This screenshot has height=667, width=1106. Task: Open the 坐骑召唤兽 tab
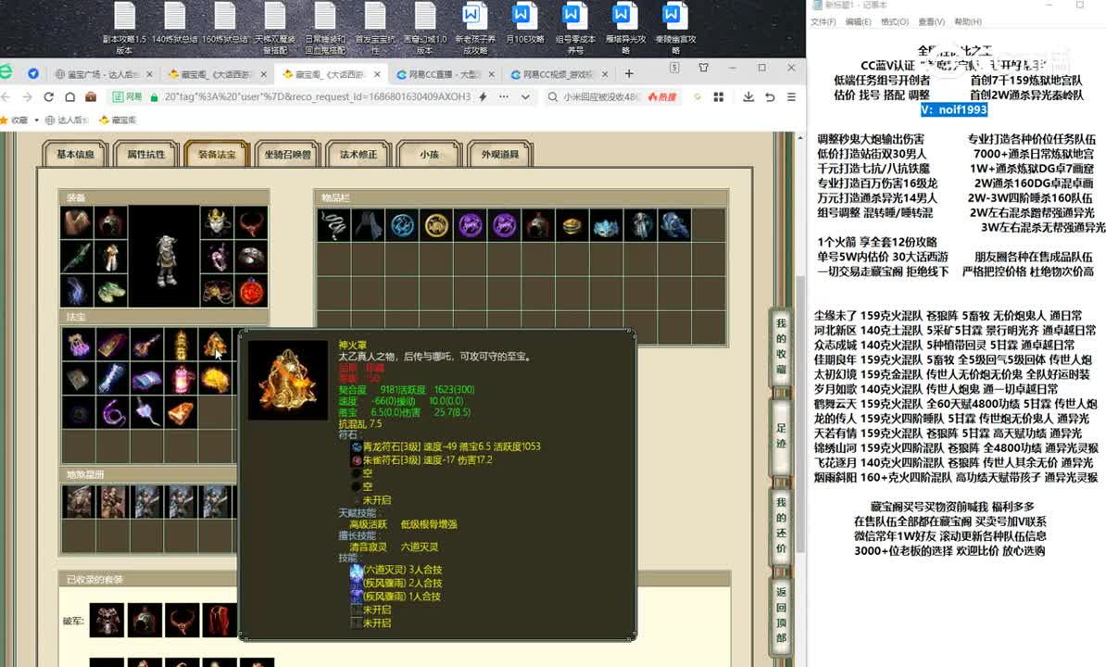coord(288,154)
